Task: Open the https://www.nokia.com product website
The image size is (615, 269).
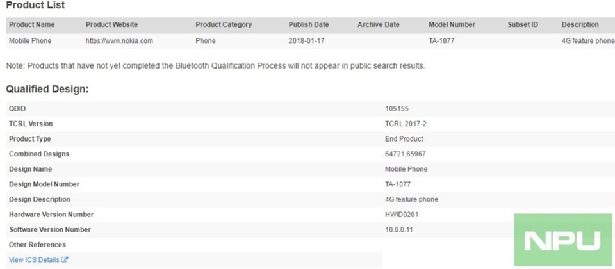Action: point(119,41)
